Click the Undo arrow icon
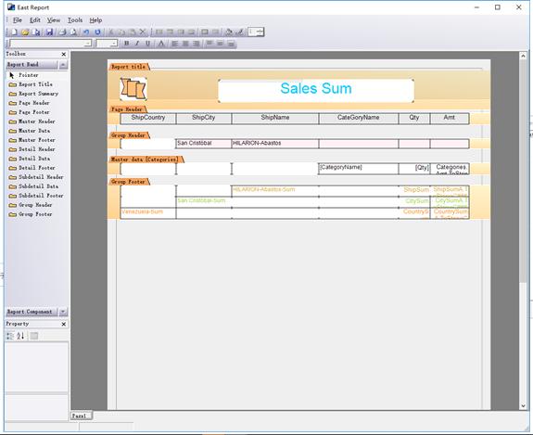 [86, 32]
